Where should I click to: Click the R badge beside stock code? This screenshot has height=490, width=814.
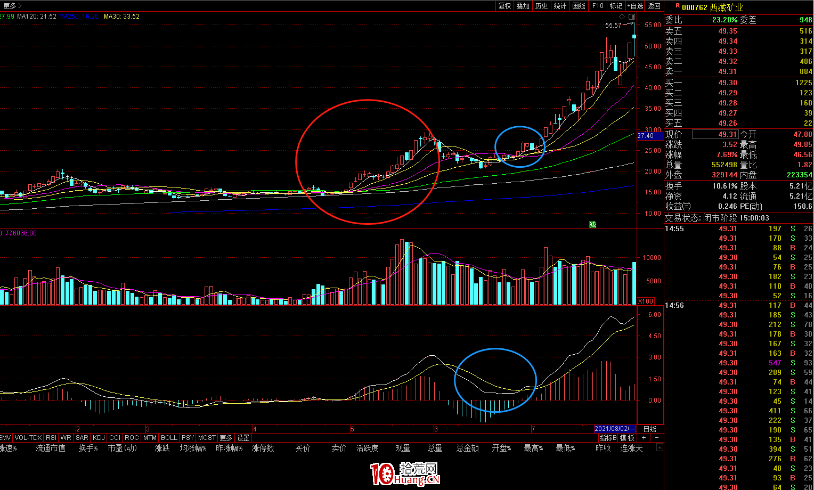point(678,6)
